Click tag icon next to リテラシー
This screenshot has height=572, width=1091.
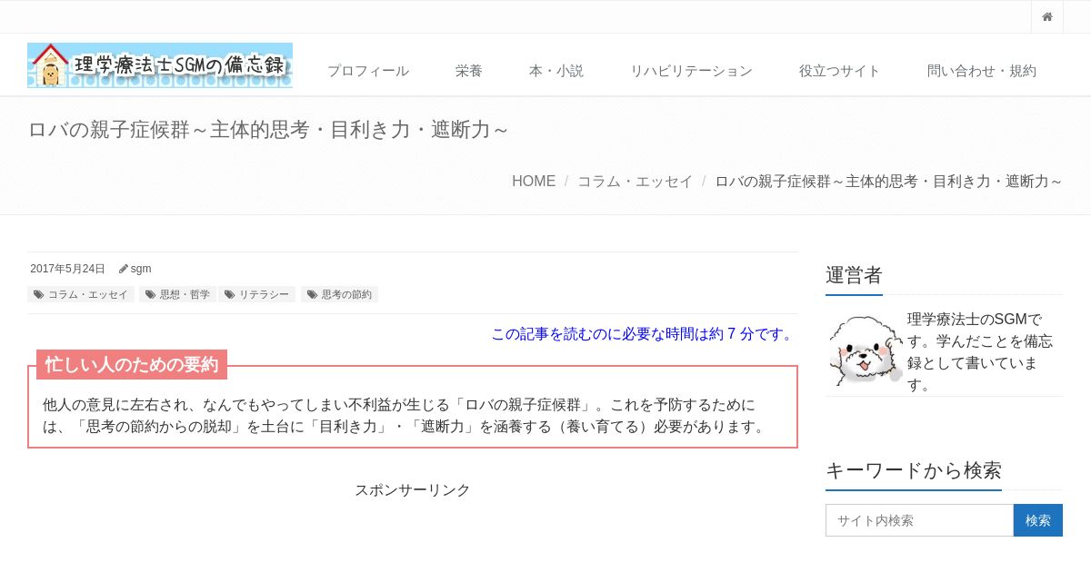click(x=229, y=294)
